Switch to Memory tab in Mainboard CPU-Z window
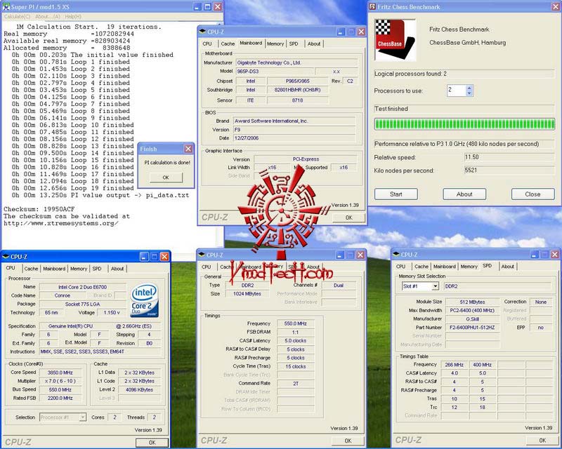Viewport: 562px width, 449px height. 275,43
